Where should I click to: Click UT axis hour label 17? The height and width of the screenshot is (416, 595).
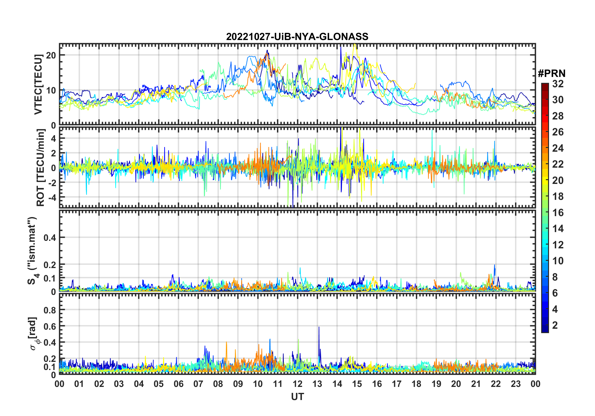pyautogui.click(x=397, y=384)
